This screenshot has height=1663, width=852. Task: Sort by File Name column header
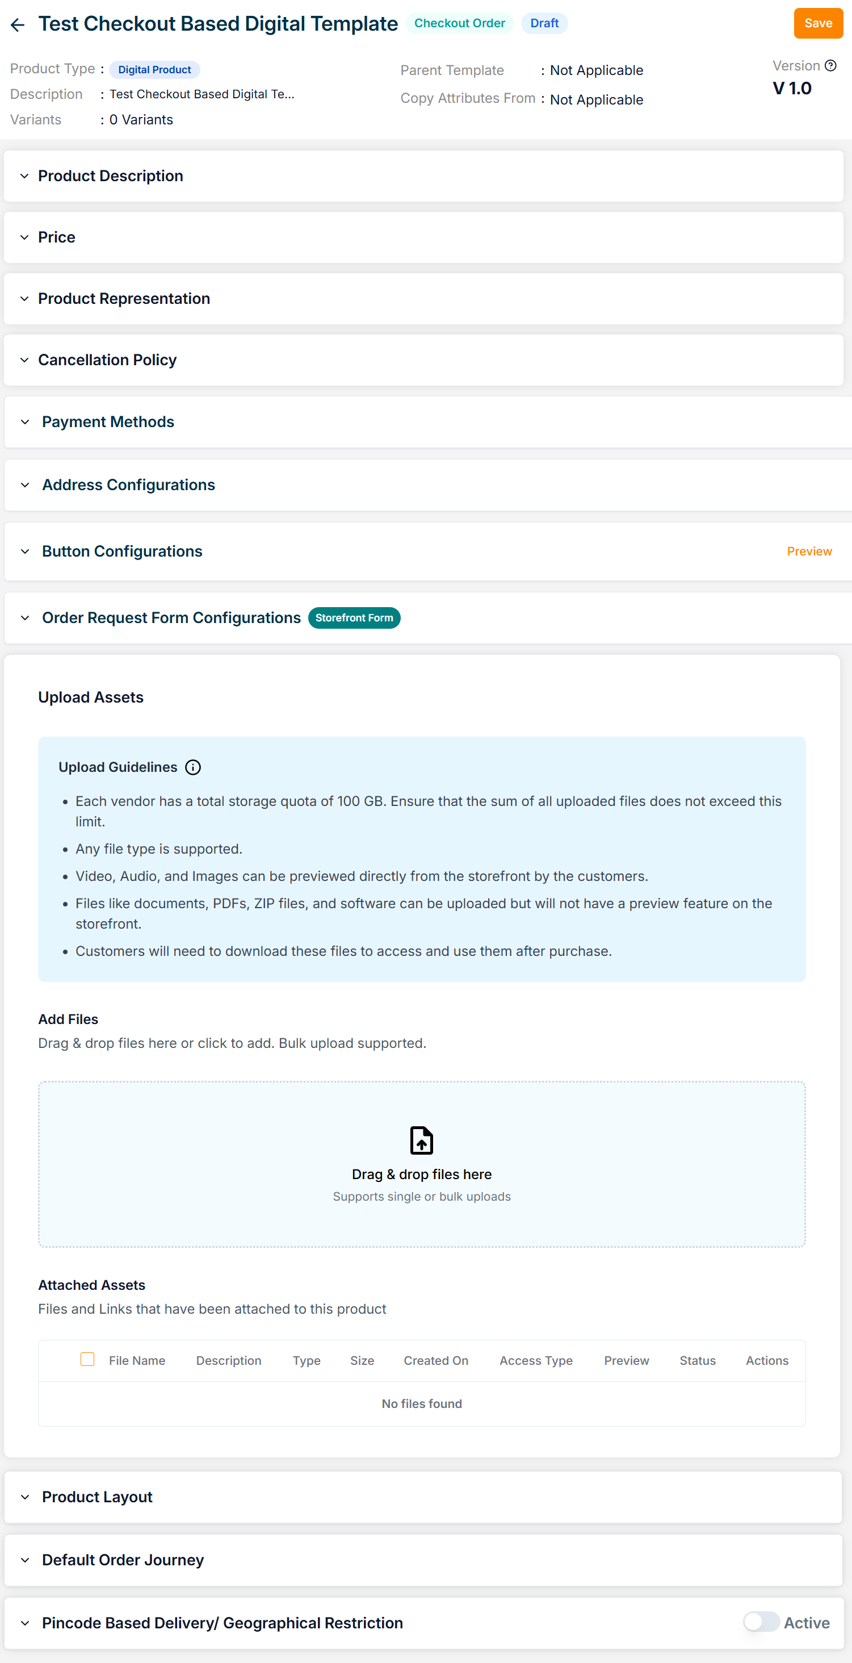[x=137, y=1360]
